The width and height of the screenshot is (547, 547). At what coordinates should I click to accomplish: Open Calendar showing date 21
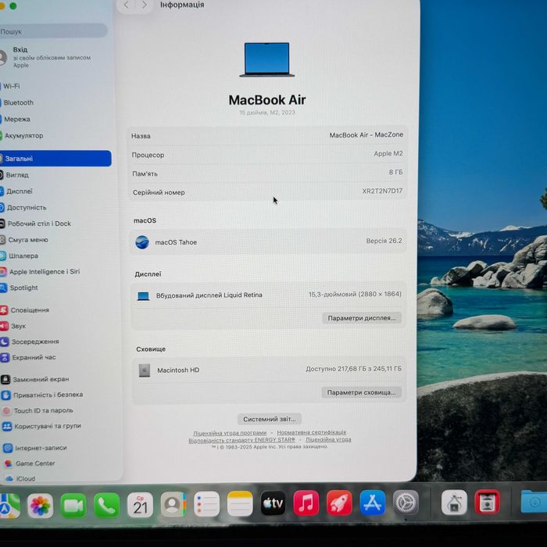pos(140,505)
